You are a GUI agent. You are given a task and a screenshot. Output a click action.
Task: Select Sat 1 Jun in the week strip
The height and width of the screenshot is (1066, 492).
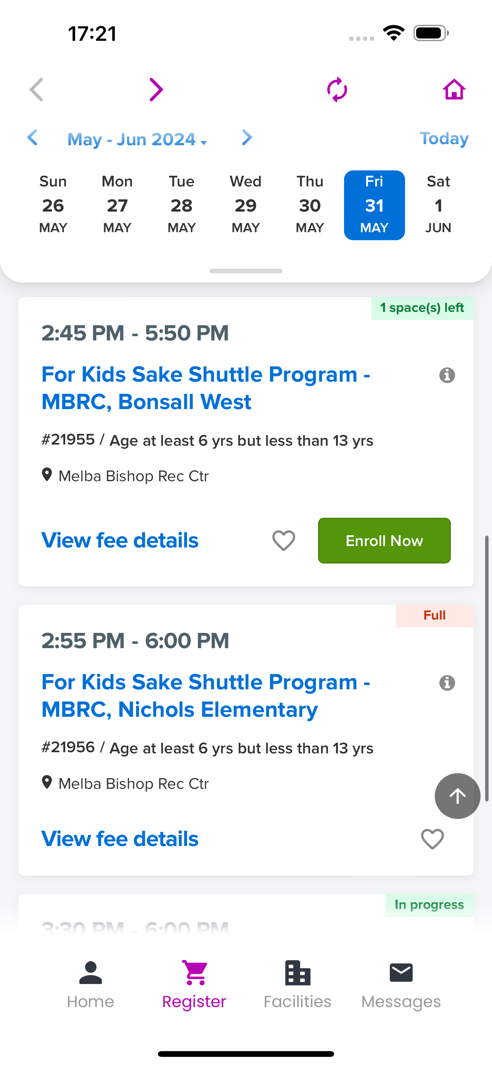pyautogui.click(x=438, y=205)
